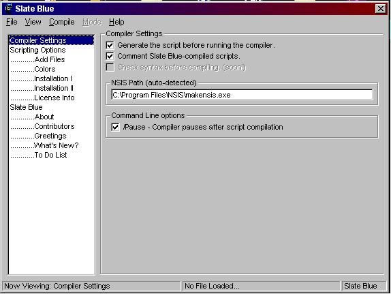Toggle Generate the script before running compiler
This screenshot has width=391, height=294.
click(110, 45)
